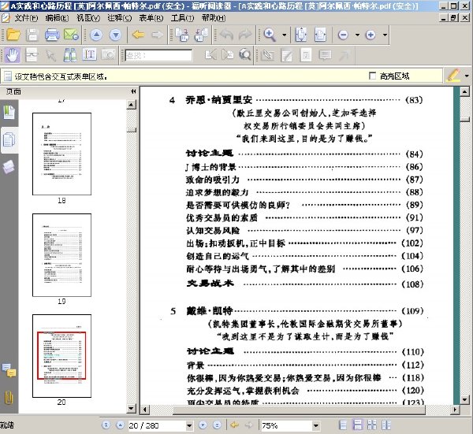Image resolution: width=473 pixels, height=434 pixels.
Task: Switch to facing pages layout
Action: [x=371, y=425]
